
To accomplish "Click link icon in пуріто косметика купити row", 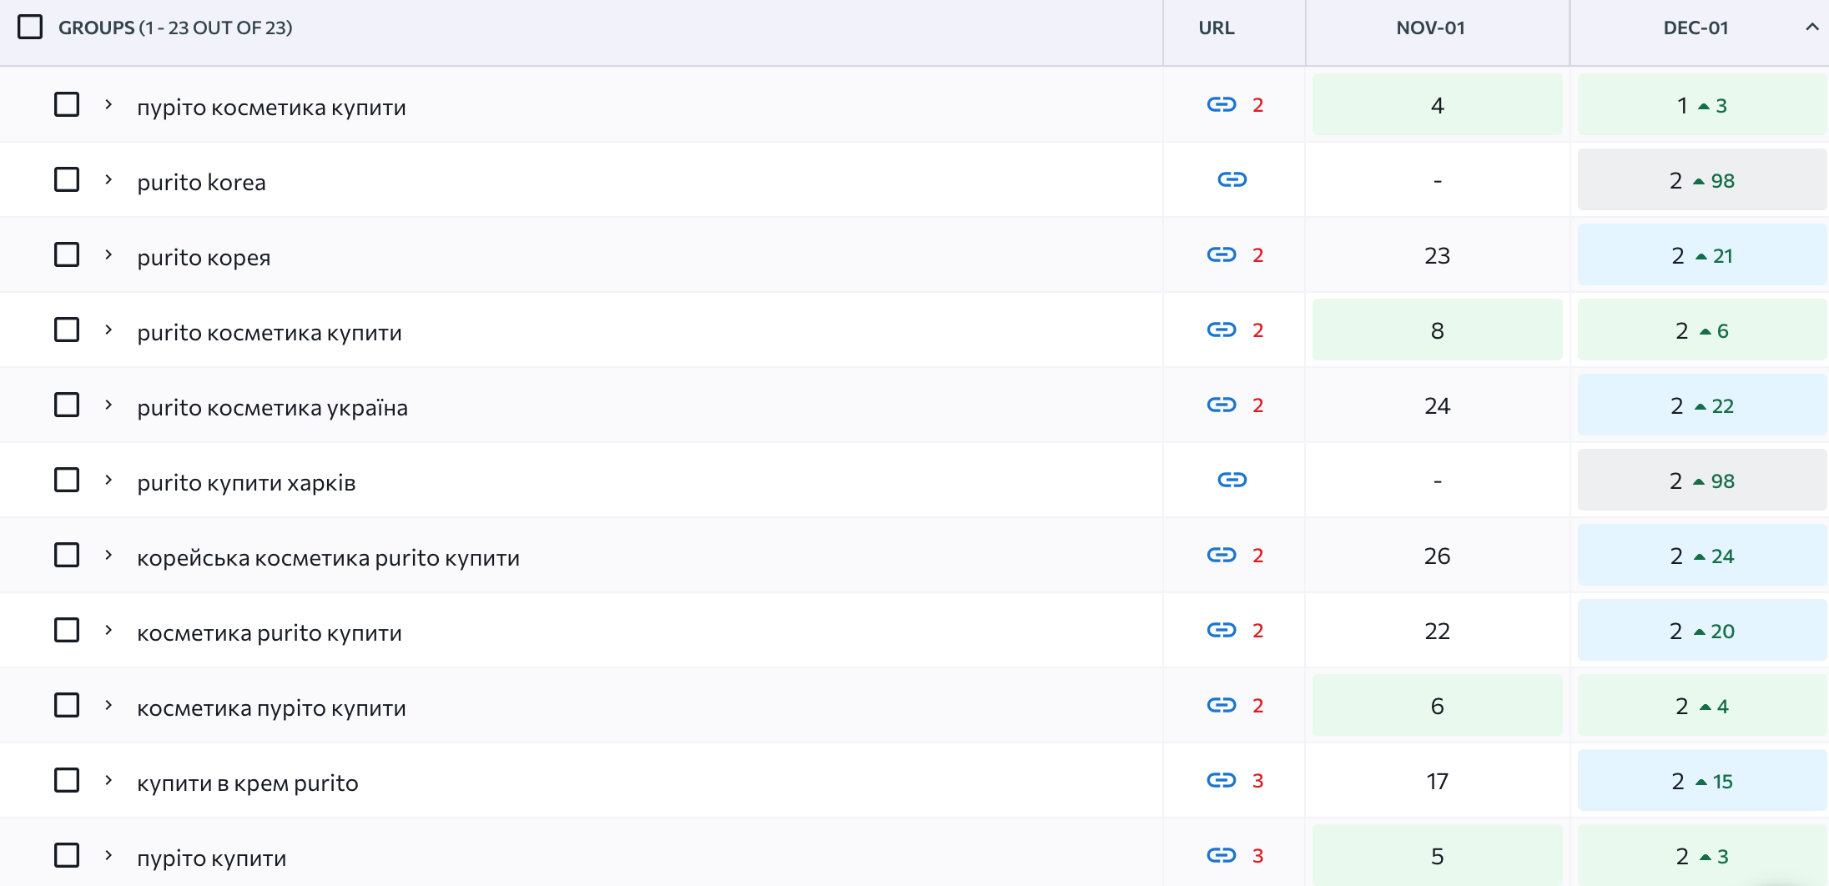I will 1221,104.
